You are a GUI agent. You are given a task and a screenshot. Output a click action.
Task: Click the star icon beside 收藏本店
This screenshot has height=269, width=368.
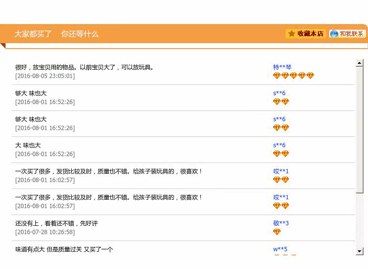pos(291,34)
